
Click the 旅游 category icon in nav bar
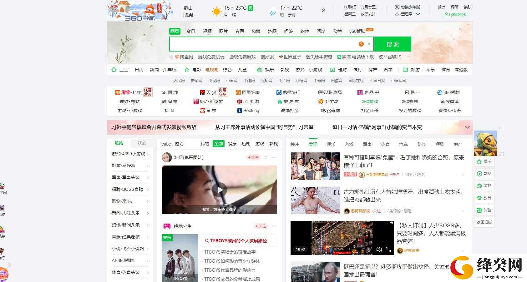(405, 70)
